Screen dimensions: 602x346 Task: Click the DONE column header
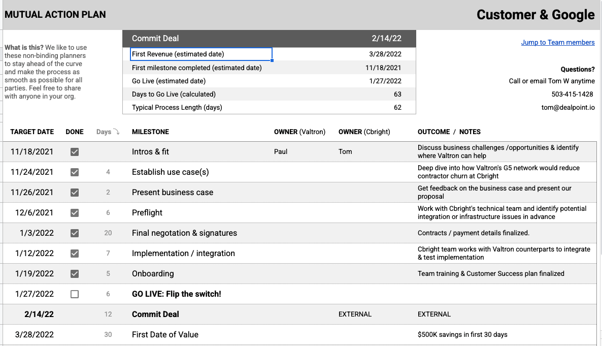click(75, 132)
